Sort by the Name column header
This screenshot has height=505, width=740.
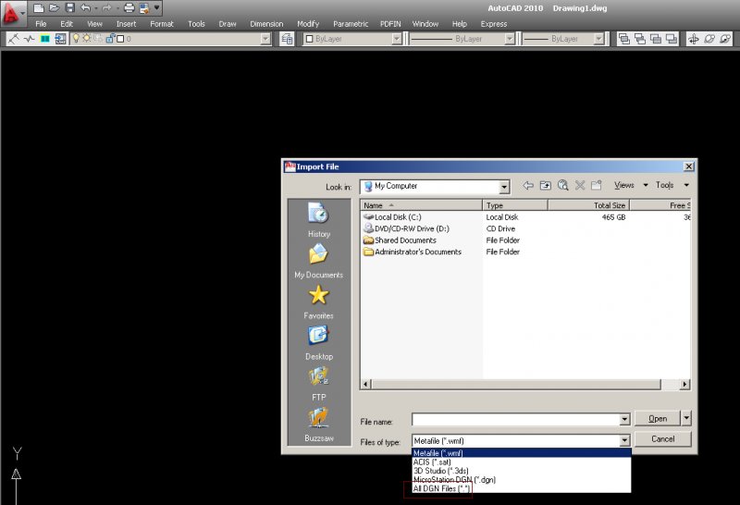click(422, 205)
